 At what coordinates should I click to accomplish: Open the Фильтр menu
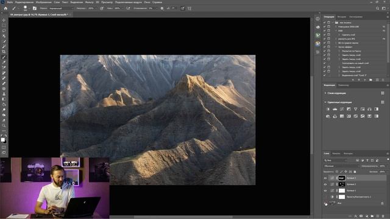pos(90,2)
